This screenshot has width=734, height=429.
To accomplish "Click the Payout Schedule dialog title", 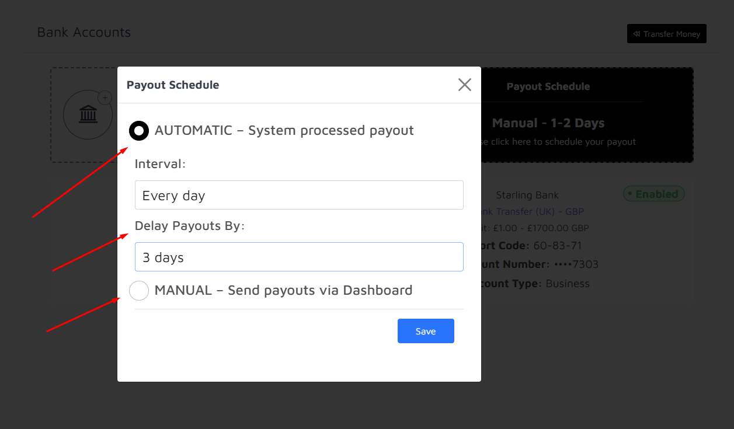I will pyautogui.click(x=173, y=85).
